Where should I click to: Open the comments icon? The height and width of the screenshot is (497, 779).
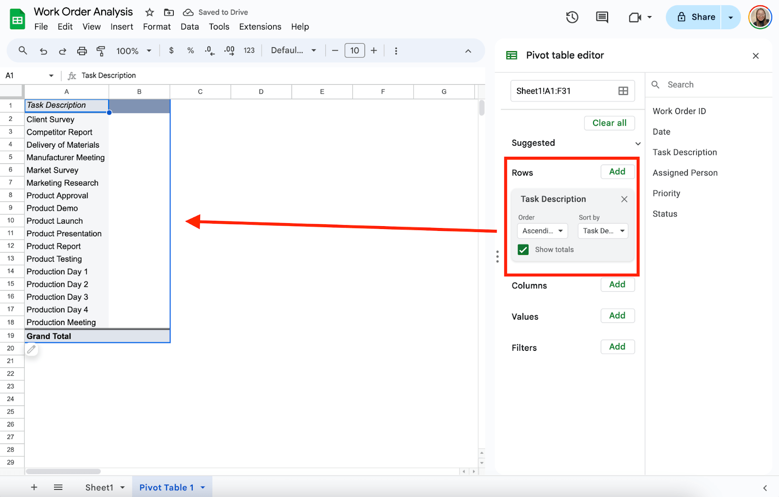(x=602, y=18)
